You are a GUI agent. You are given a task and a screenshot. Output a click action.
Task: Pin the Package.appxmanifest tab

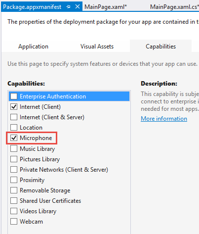(68, 7)
